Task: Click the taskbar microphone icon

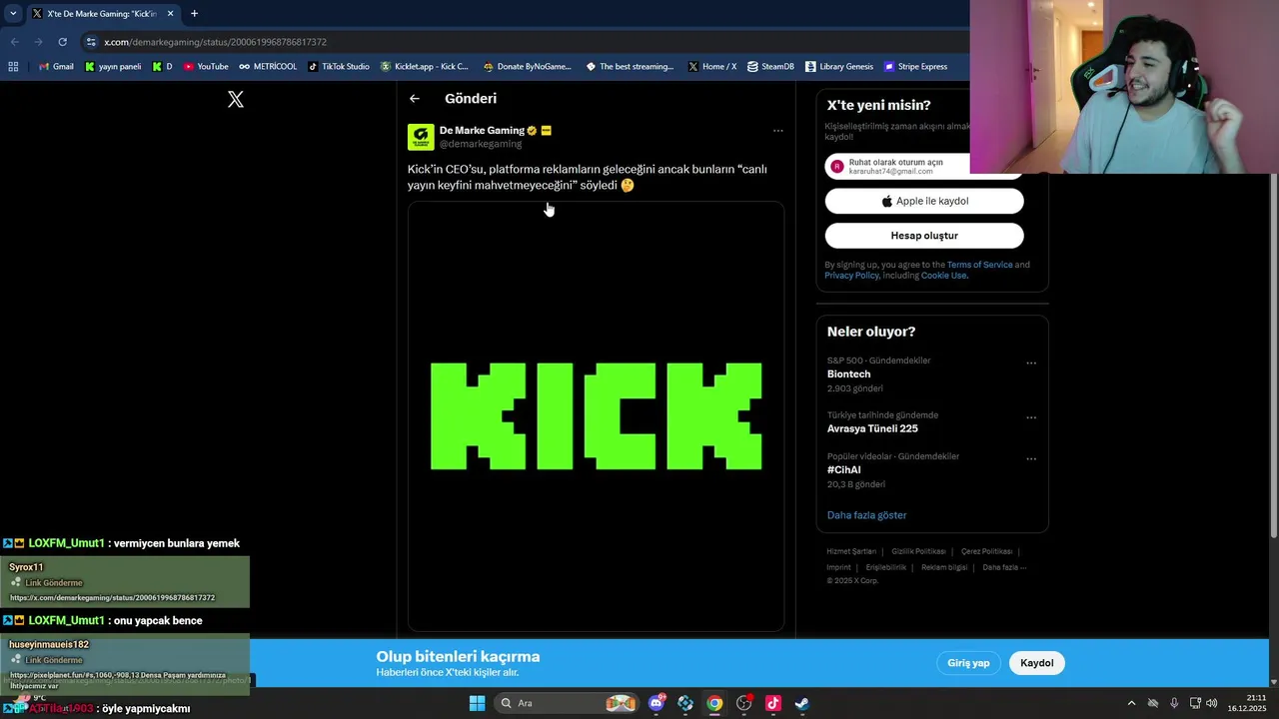Action: (1174, 703)
